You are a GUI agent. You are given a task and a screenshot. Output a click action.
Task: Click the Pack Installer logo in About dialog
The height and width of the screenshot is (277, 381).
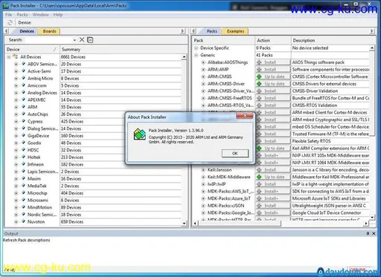coord(140,134)
